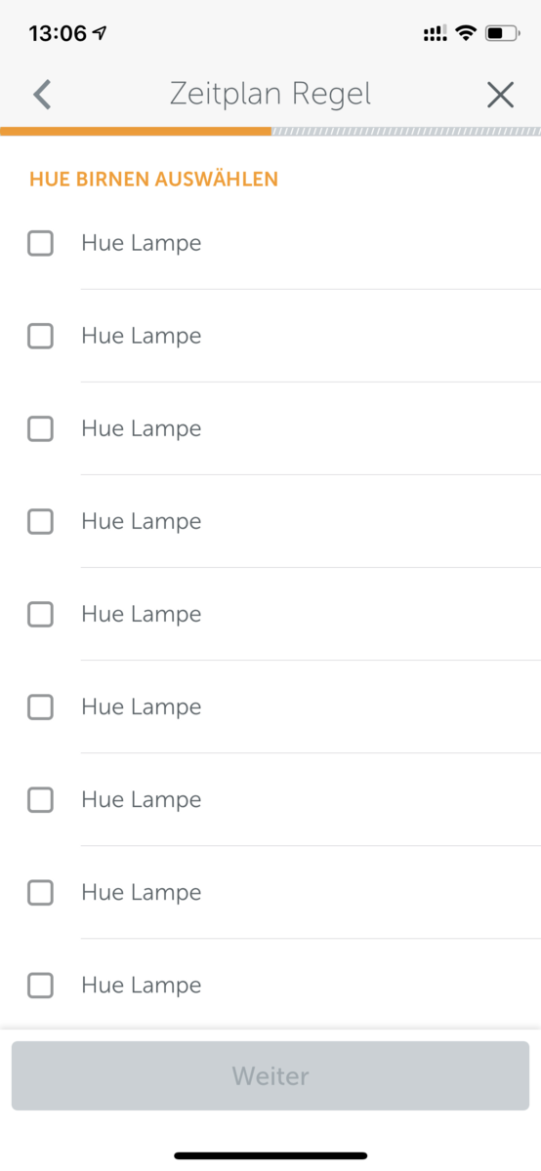Tap the Zeitplan Regel title
Image resolution: width=541 pixels, height=1171 pixels.
click(x=270, y=95)
